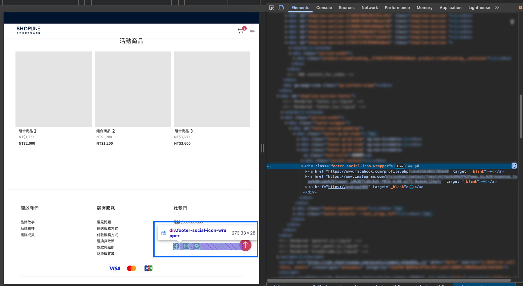Open the hamburger menu on the page
Screen dimensions: 523x286
click(x=252, y=31)
